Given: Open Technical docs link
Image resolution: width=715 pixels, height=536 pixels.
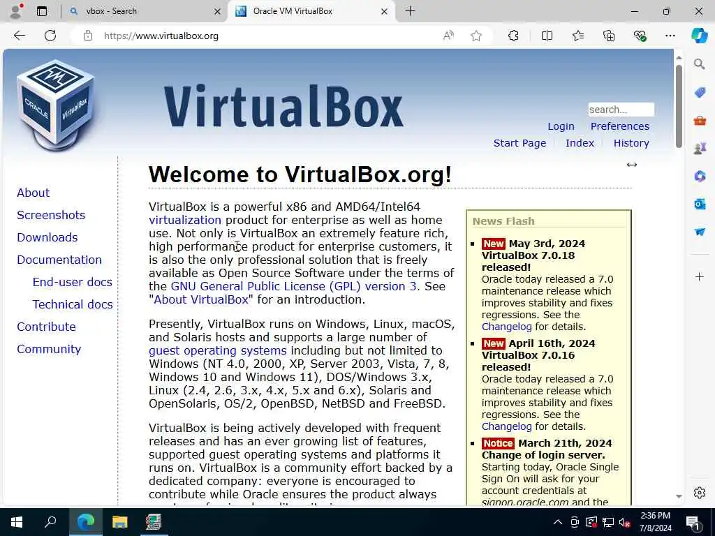Looking at the screenshot, I should 73,304.
